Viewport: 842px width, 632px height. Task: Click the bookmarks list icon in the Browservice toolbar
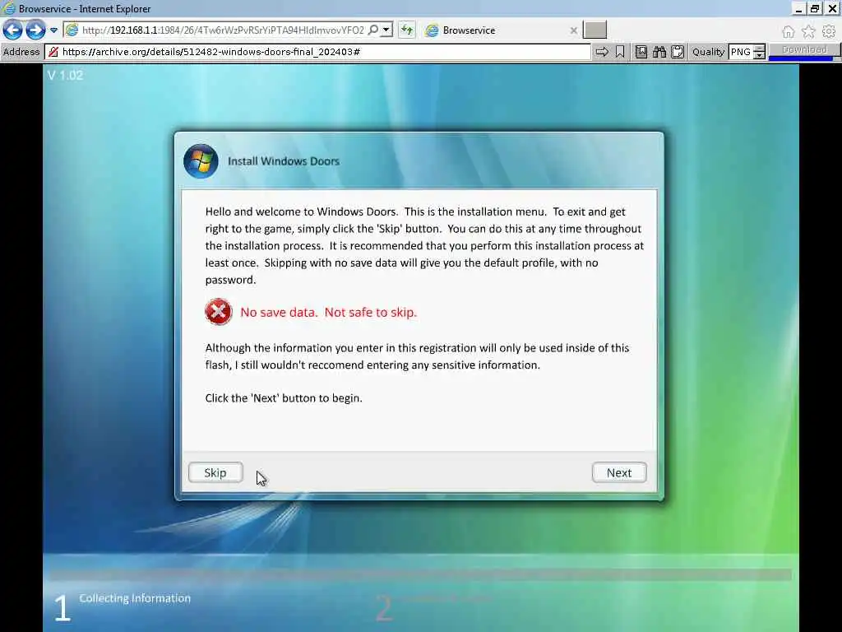(641, 52)
